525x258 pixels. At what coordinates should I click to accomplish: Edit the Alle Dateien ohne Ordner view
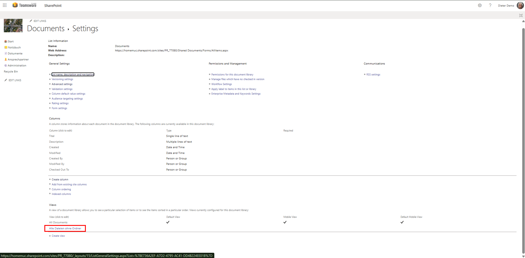pos(65,228)
